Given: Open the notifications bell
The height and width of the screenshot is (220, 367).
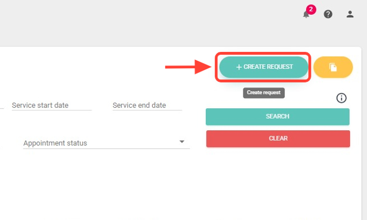Looking at the screenshot, I should point(306,15).
